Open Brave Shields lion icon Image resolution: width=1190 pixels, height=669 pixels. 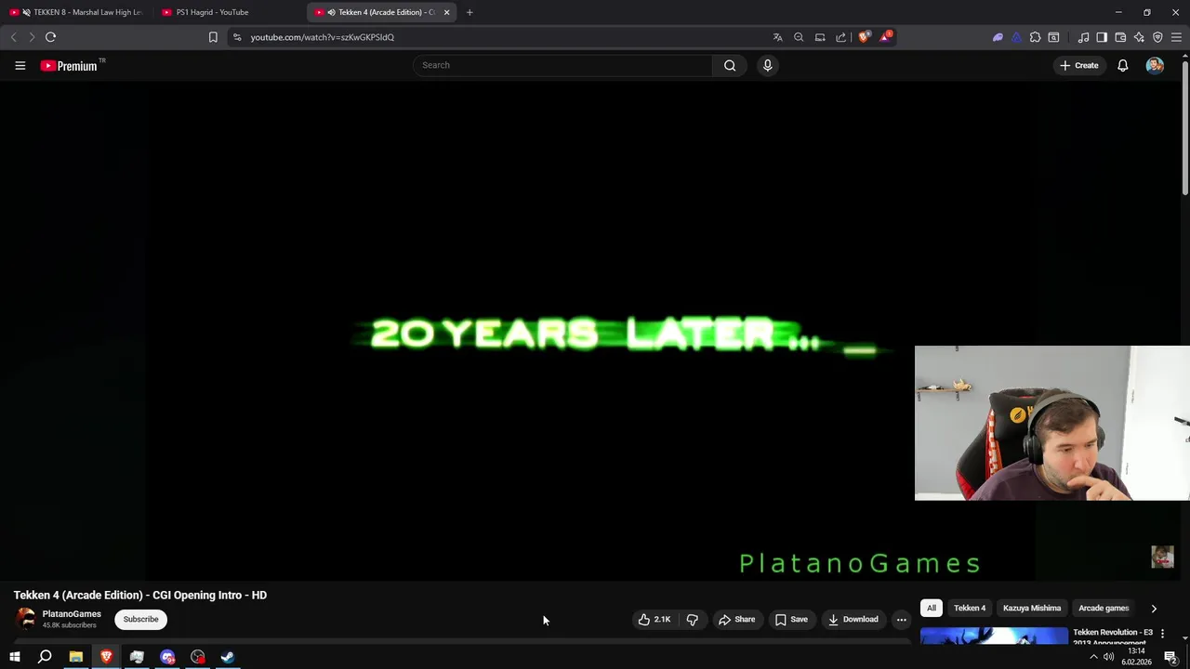click(x=864, y=37)
